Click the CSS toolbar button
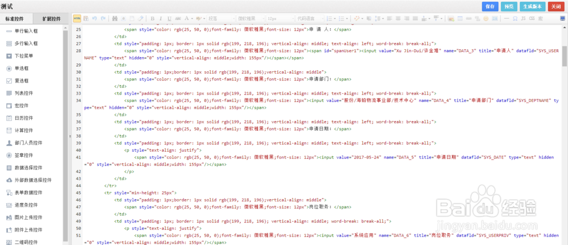This screenshot has height=245, width=568. coord(532,19)
